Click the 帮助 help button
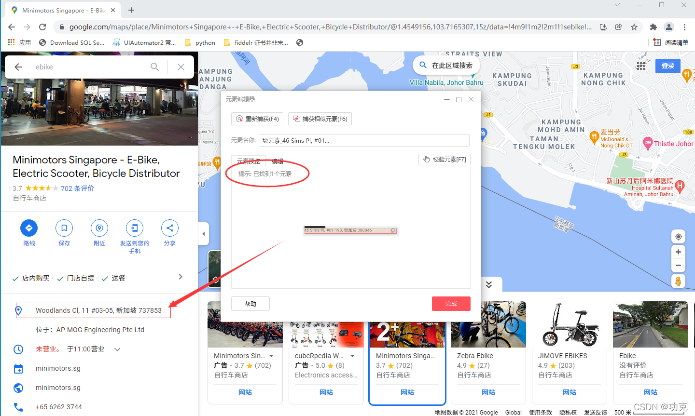Viewport: 695px width, 416px height. (250, 304)
